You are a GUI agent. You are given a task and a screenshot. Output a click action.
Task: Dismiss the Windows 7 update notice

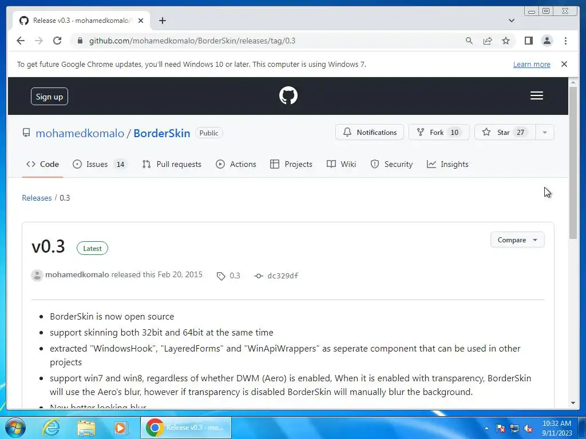tap(564, 64)
